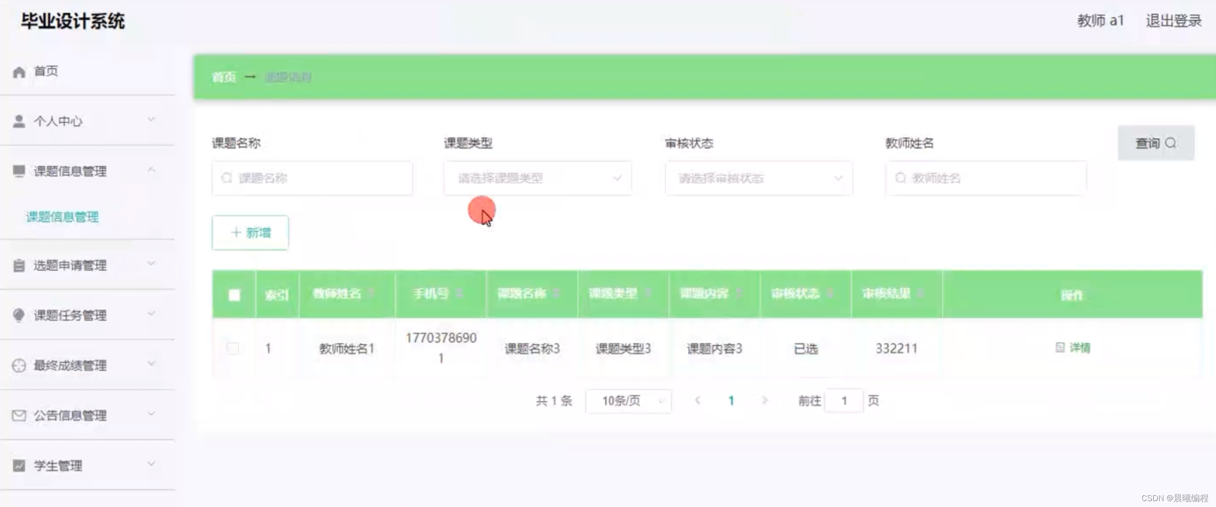Click the 新增 add button
This screenshot has height=507, width=1216.
pyautogui.click(x=250, y=233)
